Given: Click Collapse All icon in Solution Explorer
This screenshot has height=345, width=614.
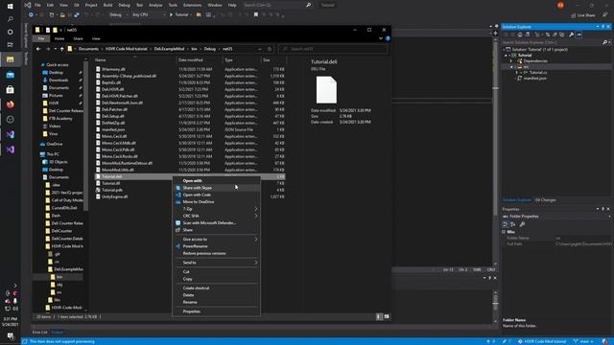Looking at the screenshot, I should (x=555, y=34).
